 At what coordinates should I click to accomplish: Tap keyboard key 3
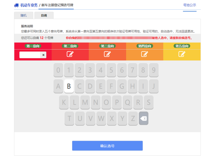click(90, 70)
